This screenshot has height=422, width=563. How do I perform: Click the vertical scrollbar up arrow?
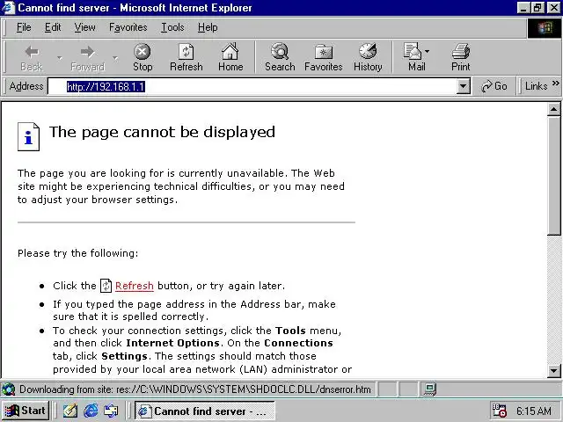[x=554, y=109]
